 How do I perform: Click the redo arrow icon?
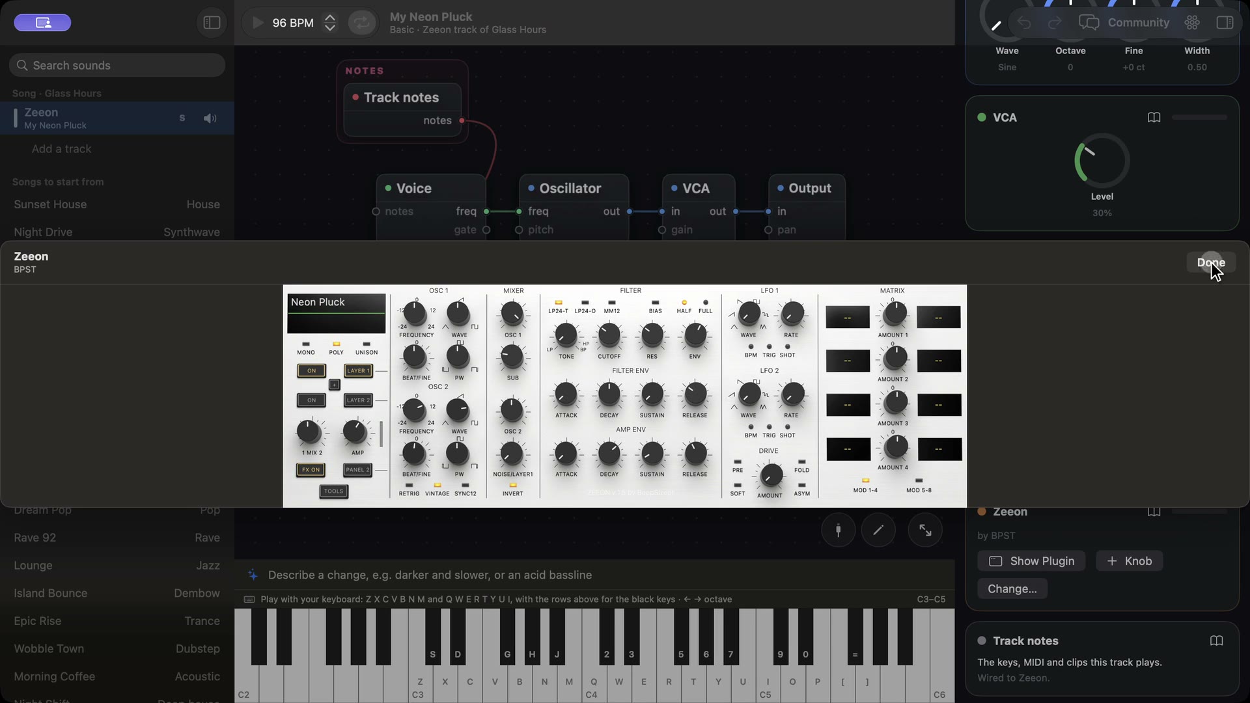(x=1055, y=23)
